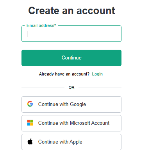This screenshot has width=141, height=160.
Task: Focus the Email address input field
Action: pos(71,34)
